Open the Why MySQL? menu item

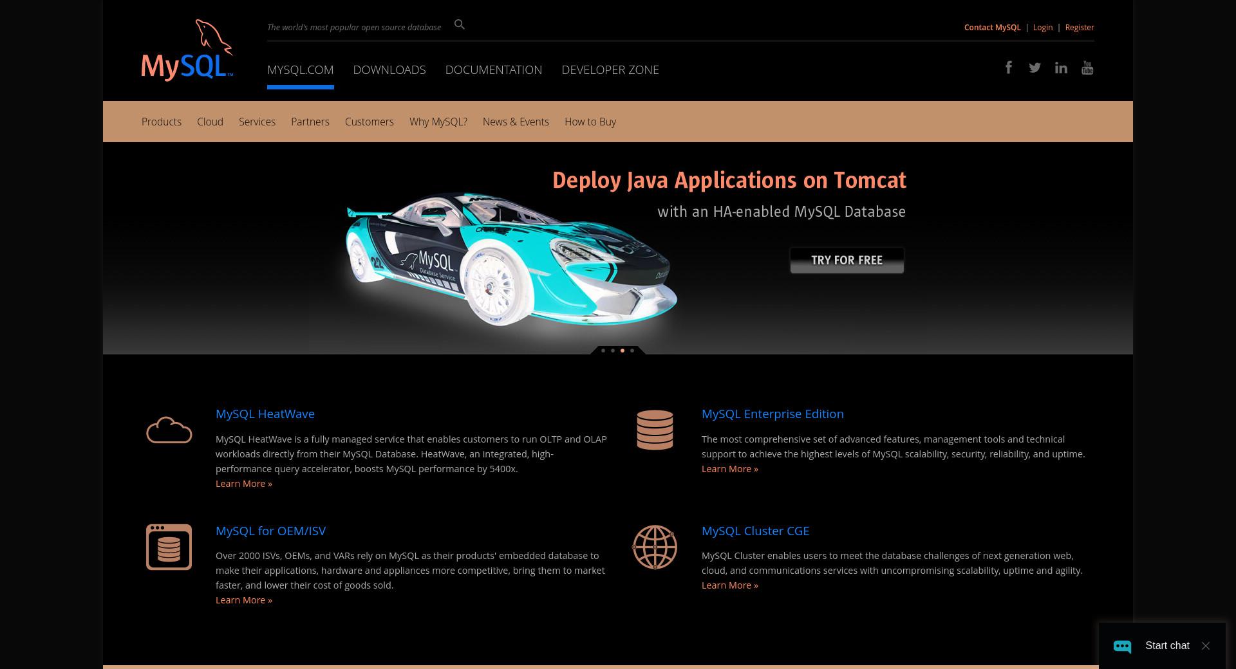click(x=438, y=122)
